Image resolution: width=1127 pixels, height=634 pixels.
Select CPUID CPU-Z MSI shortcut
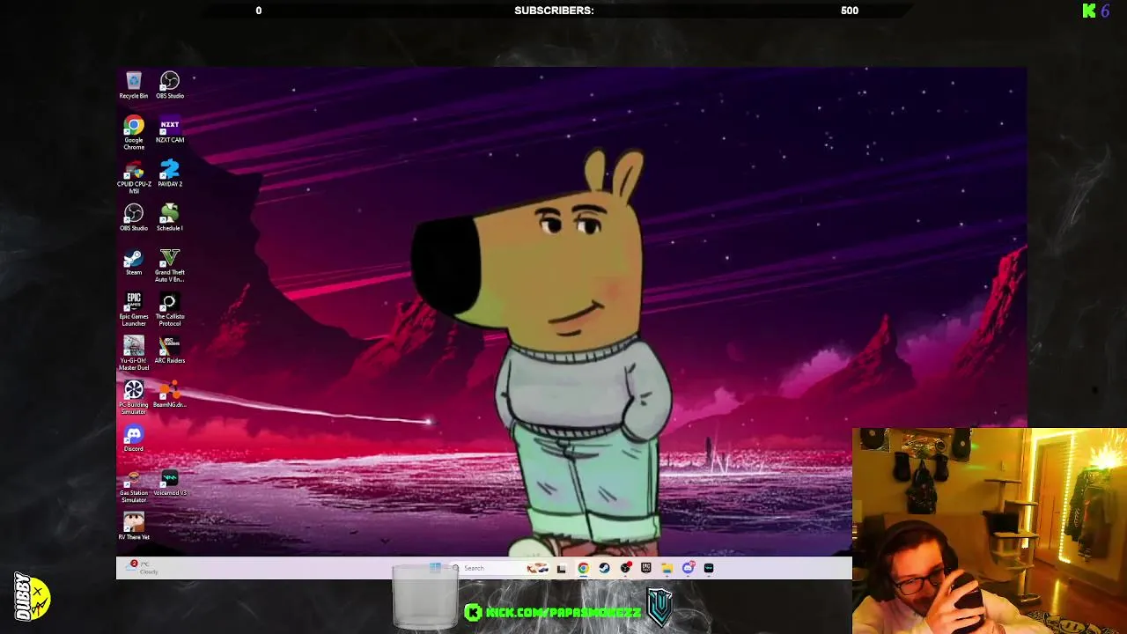pyautogui.click(x=134, y=177)
